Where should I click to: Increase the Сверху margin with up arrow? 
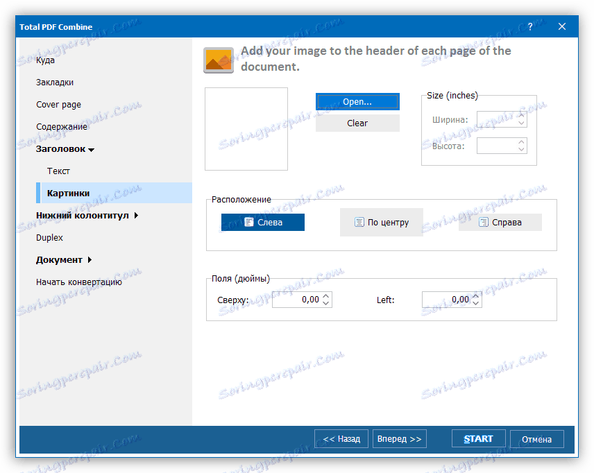[325, 295]
